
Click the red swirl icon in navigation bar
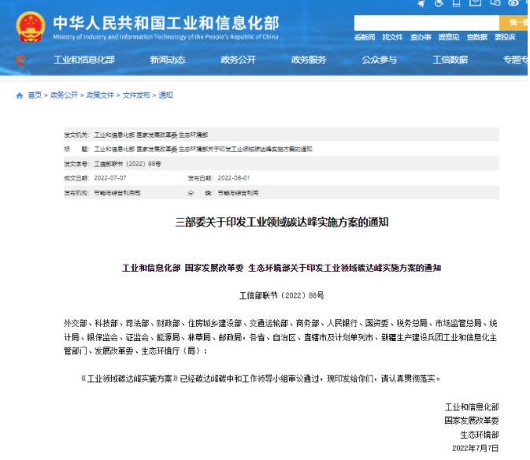click(21, 61)
